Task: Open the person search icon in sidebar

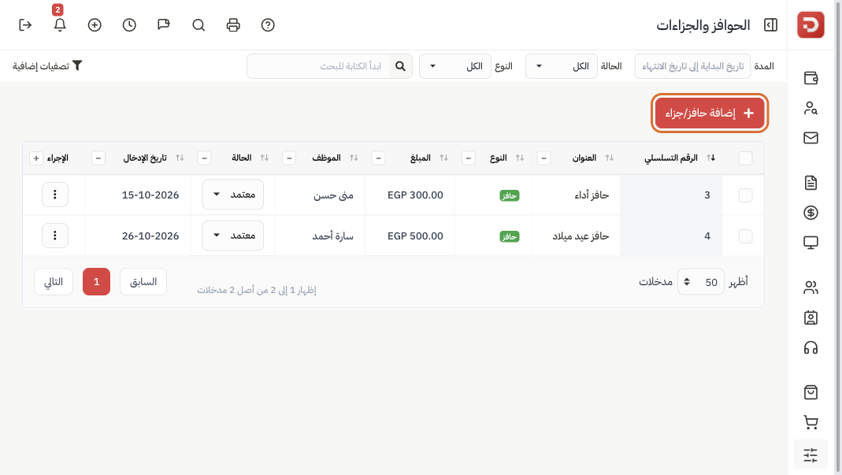Action: pyautogui.click(x=810, y=108)
